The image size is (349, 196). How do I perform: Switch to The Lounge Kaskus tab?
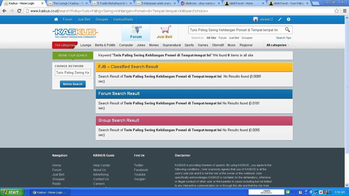coord(68,3)
